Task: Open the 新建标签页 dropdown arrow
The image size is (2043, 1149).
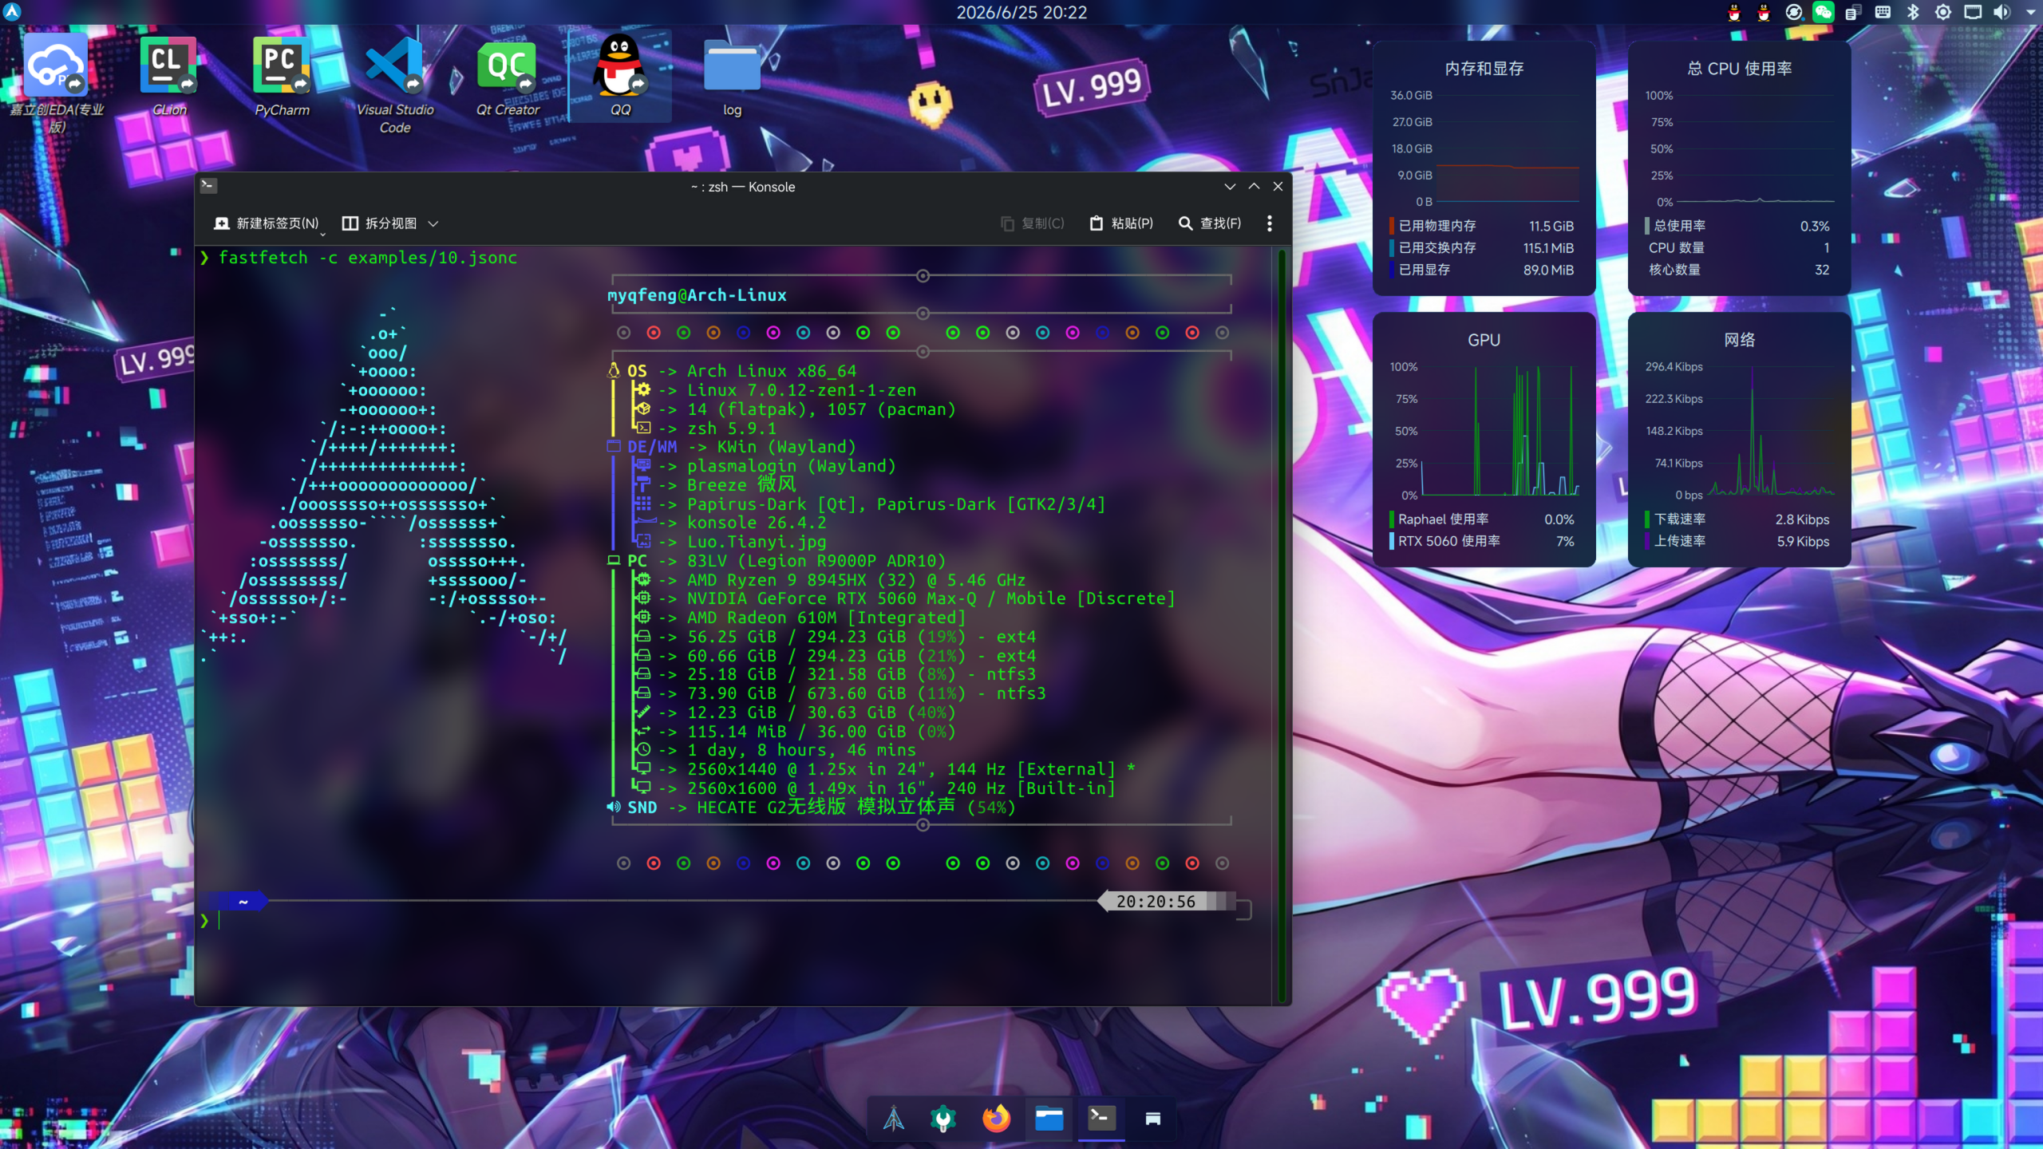Action: [322, 234]
